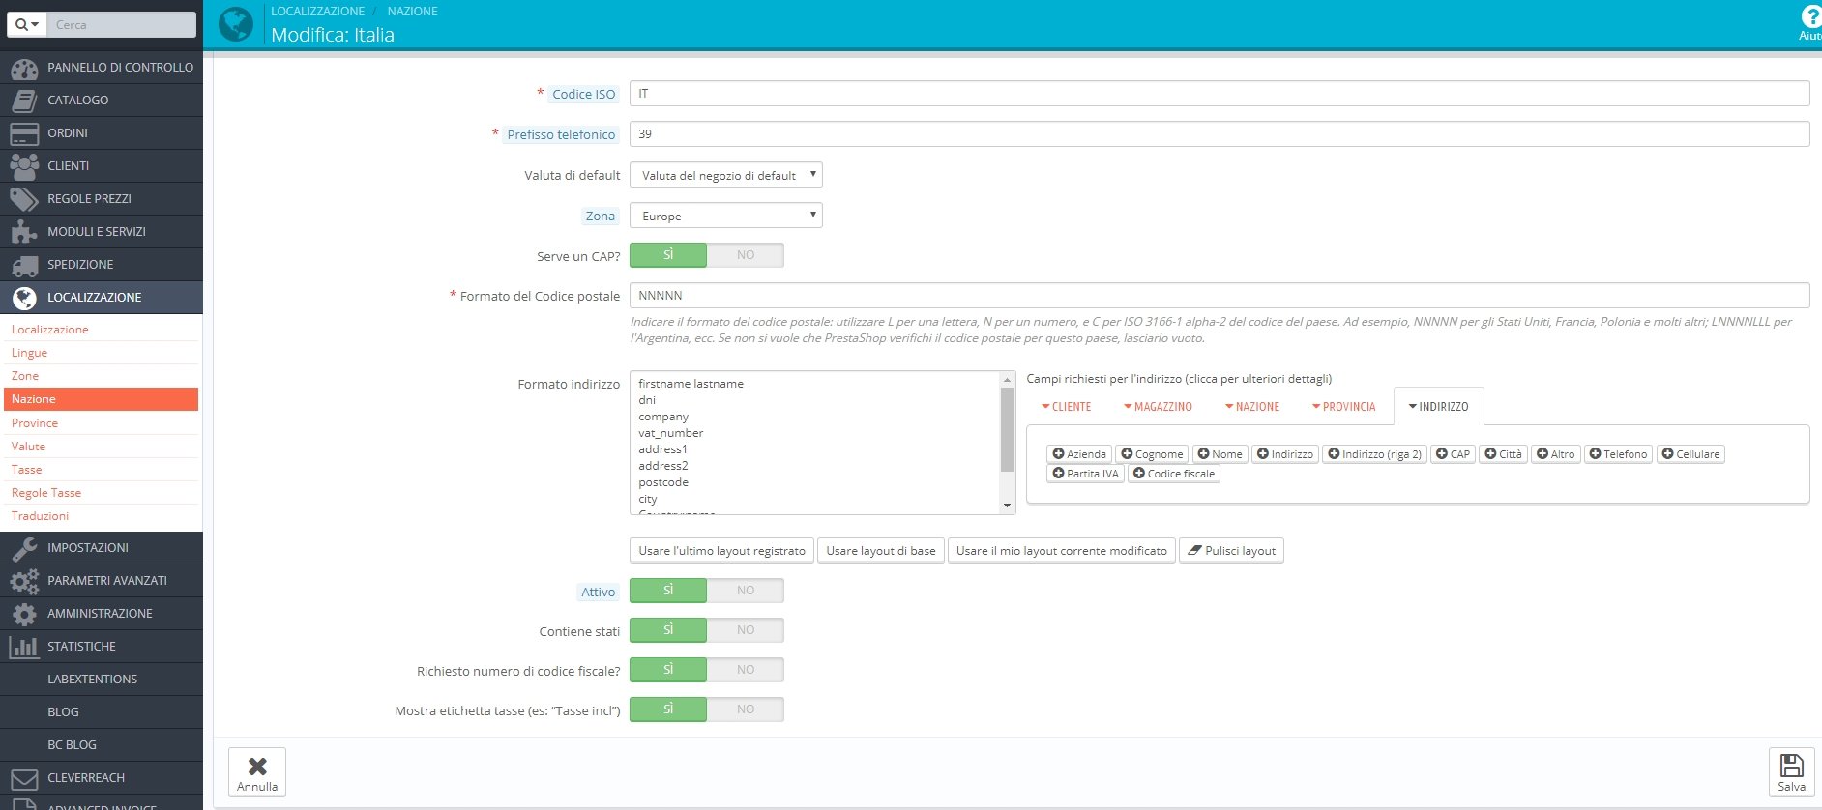The height and width of the screenshot is (810, 1822).
Task: Add the Codice fiscale plus icon
Action: 1139,474
